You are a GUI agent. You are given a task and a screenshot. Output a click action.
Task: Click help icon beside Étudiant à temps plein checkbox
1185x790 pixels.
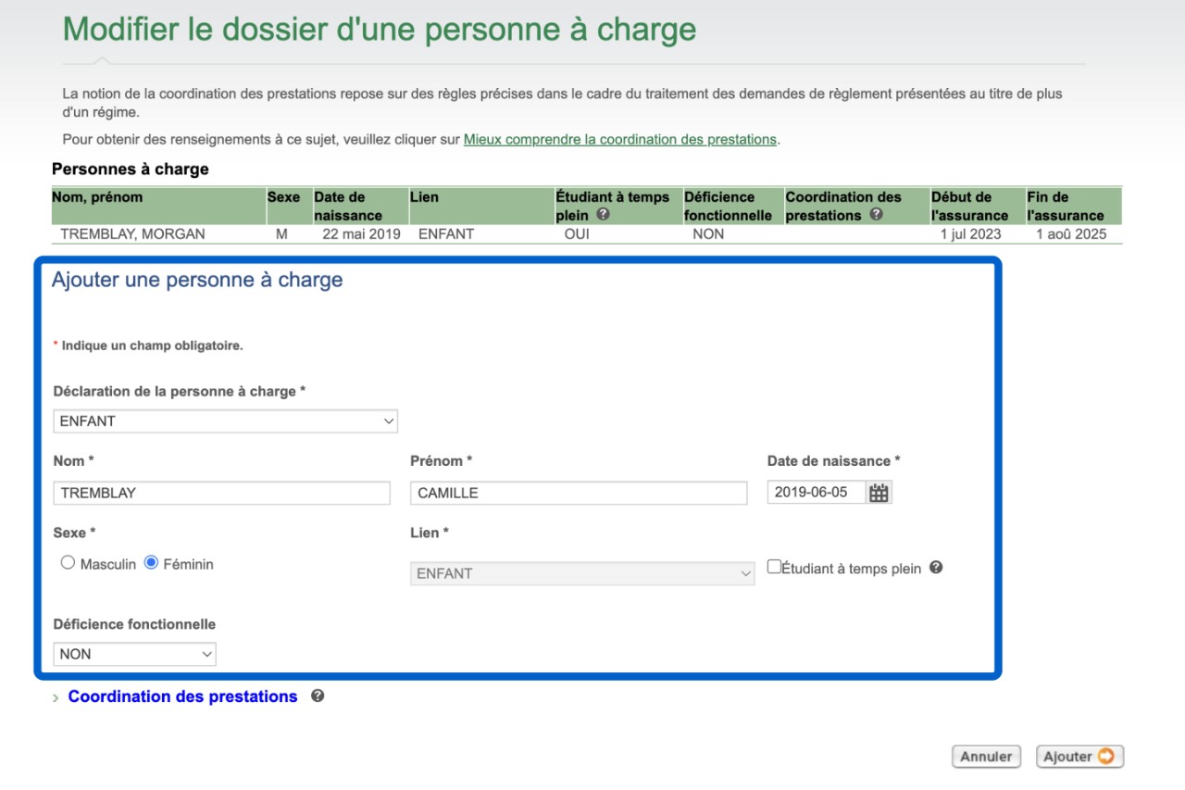(936, 568)
